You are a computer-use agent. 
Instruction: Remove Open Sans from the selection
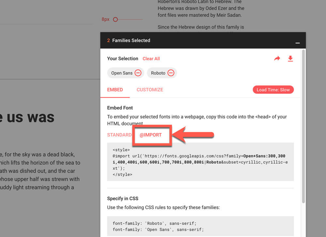[x=137, y=73]
